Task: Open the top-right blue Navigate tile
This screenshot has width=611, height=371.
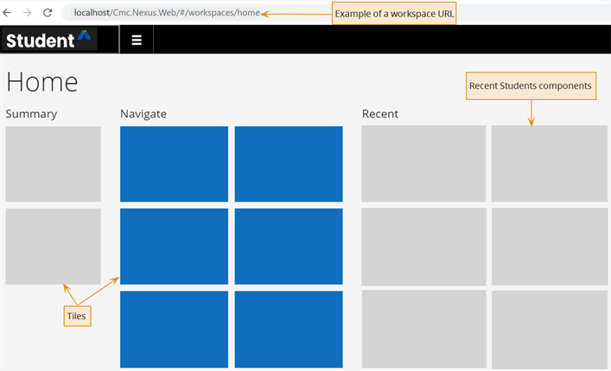Action: pyautogui.click(x=289, y=164)
